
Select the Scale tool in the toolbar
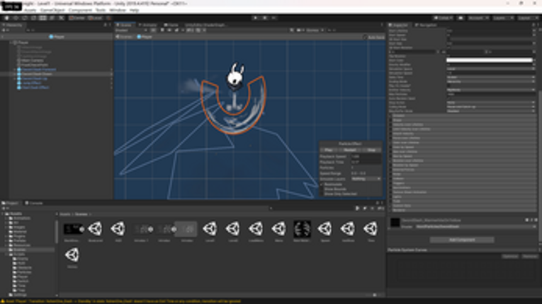(x=33, y=18)
